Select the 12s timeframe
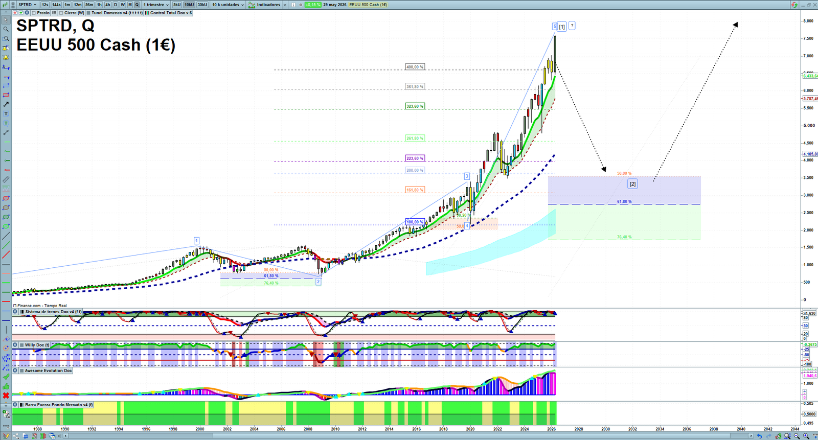 pos(45,5)
